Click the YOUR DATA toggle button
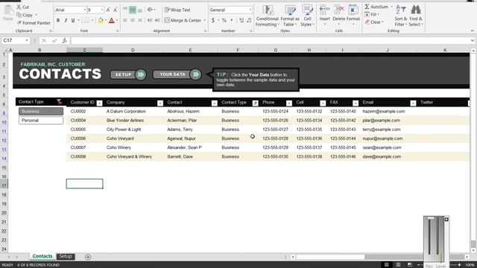Viewport: 477px width, 268px height. point(177,74)
